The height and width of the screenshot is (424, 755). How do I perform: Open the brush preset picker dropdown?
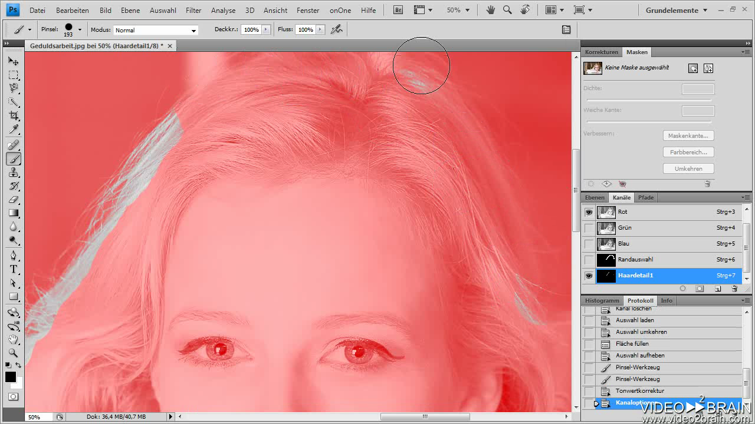[80, 29]
